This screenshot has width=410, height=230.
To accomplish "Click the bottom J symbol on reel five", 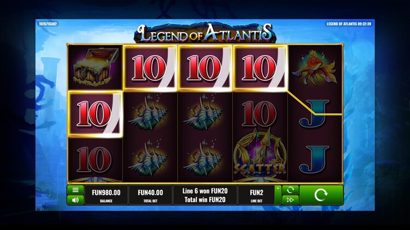I will pyautogui.click(x=314, y=160).
